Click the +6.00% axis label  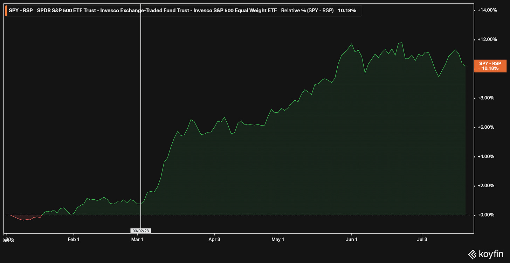[x=486, y=127]
